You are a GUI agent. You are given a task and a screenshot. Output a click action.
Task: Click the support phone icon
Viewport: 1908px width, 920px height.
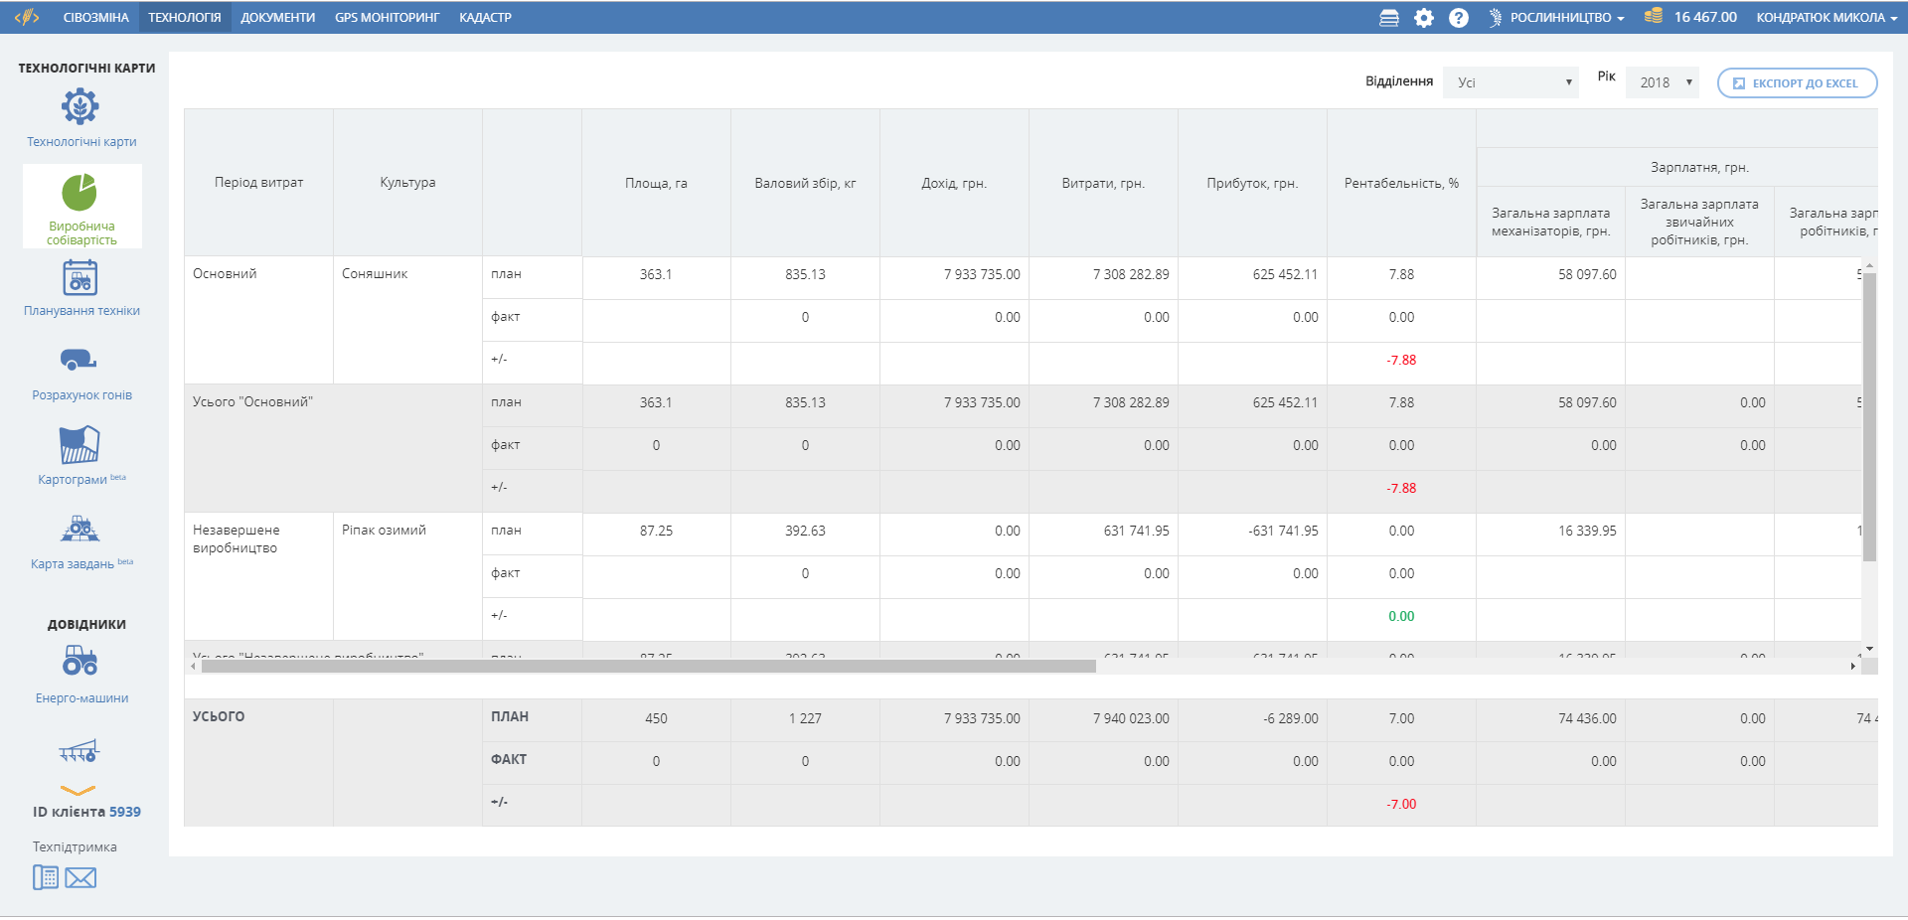click(46, 877)
